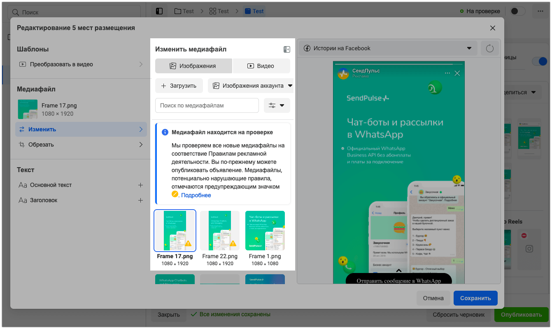
Task: Click the Опубликовать button
Action: click(522, 315)
